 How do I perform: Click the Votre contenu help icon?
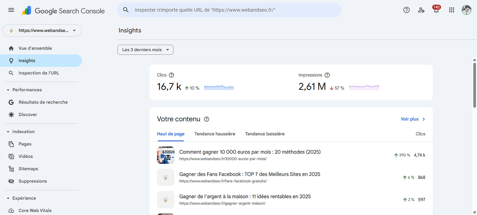206,119
